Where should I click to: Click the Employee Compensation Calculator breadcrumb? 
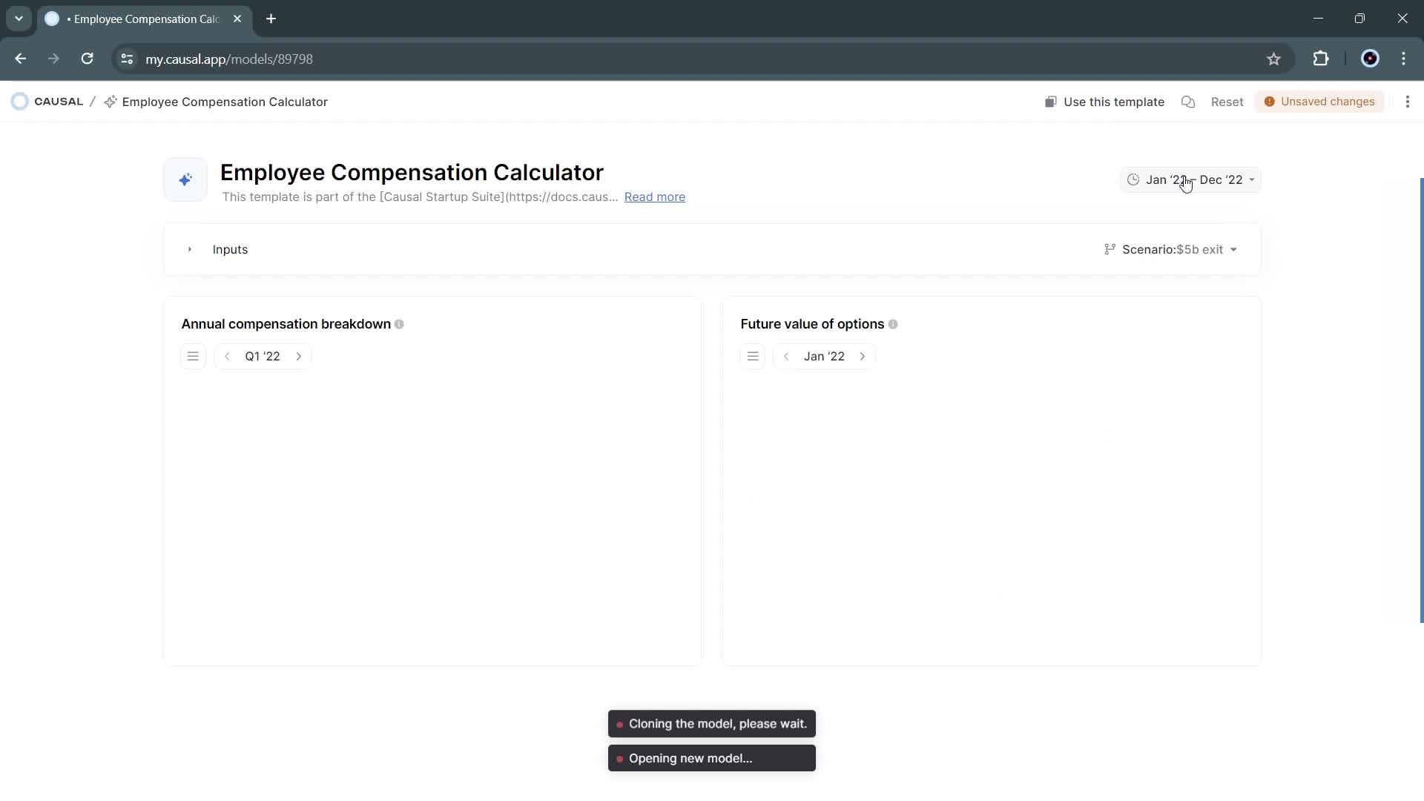(225, 102)
